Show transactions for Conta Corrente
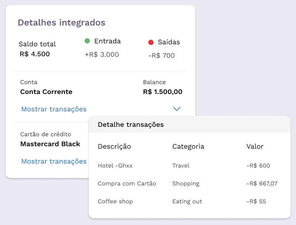The width and height of the screenshot is (296, 225). pyautogui.click(x=54, y=109)
